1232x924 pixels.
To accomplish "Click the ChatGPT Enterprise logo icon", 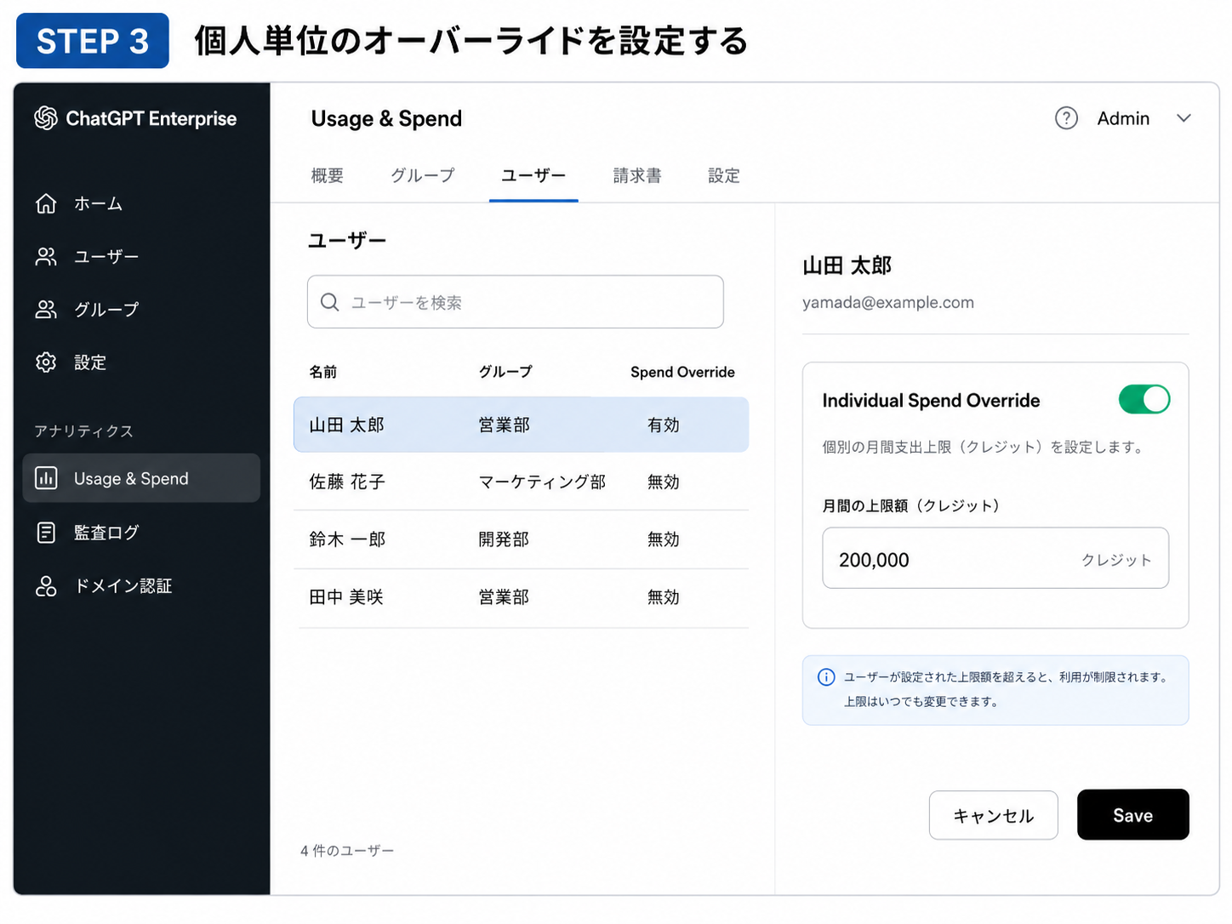I will [x=46, y=118].
